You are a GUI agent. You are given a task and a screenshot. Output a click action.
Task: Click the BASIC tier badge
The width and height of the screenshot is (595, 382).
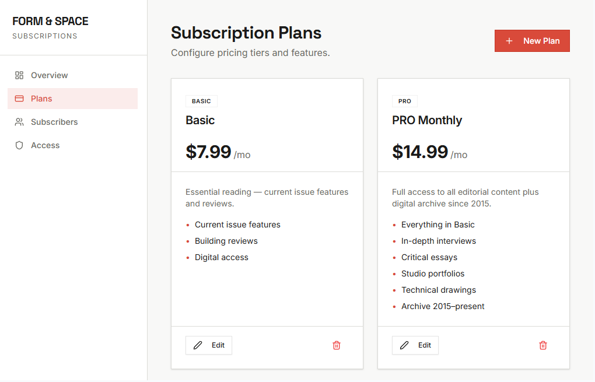click(x=201, y=101)
